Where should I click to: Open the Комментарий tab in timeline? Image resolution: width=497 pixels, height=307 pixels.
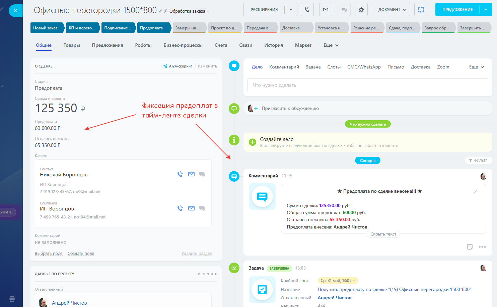click(x=284, y=67)
